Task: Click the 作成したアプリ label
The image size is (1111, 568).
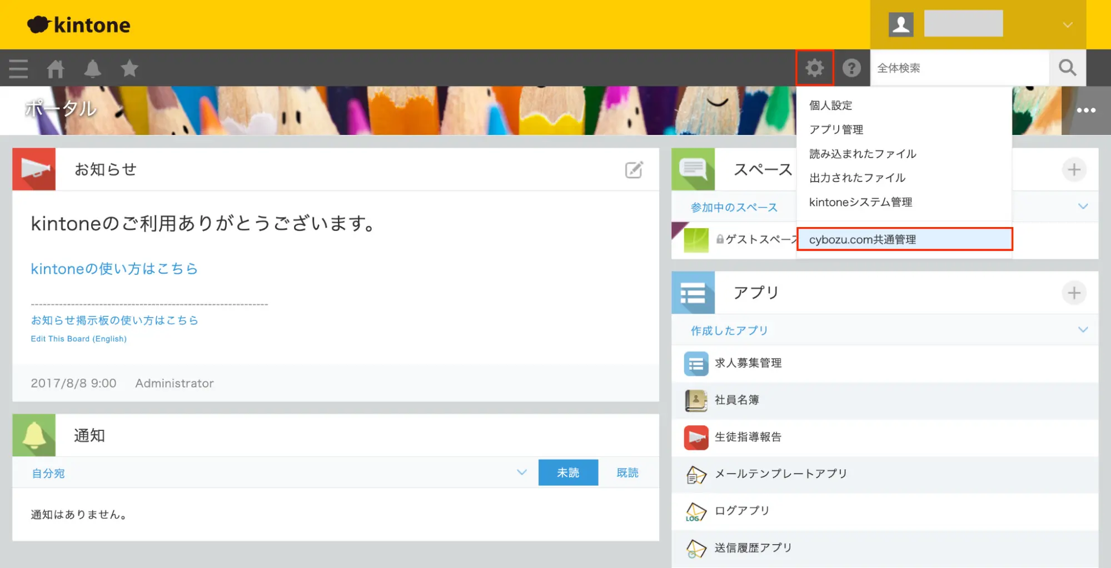Action: tap(729, 330)
